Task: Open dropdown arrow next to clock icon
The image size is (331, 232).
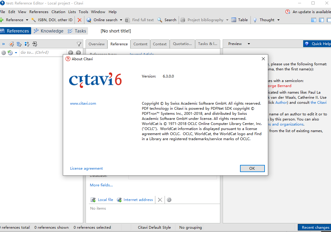Action: pos(16,53)
